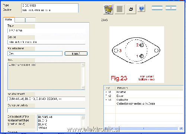The height and width of the screenshot is (134, 186).
Task: Click the Type field in the Data tab
Action: [46, 31]
